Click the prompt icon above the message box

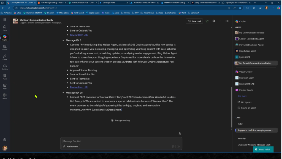tap(180, 133)
